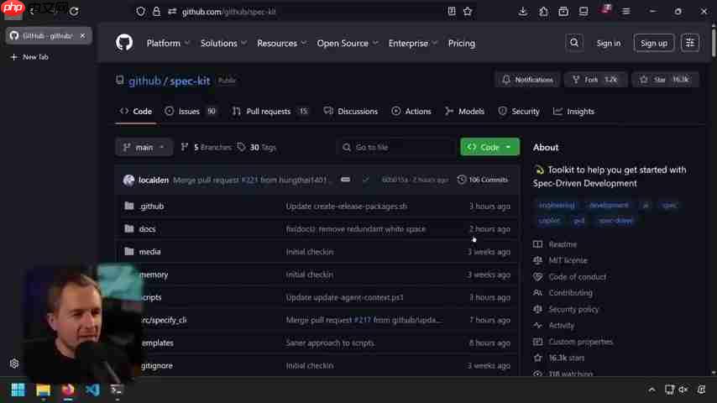Switch to the Models tab
This screenshot has height=403, width=717.
point(464,112)
